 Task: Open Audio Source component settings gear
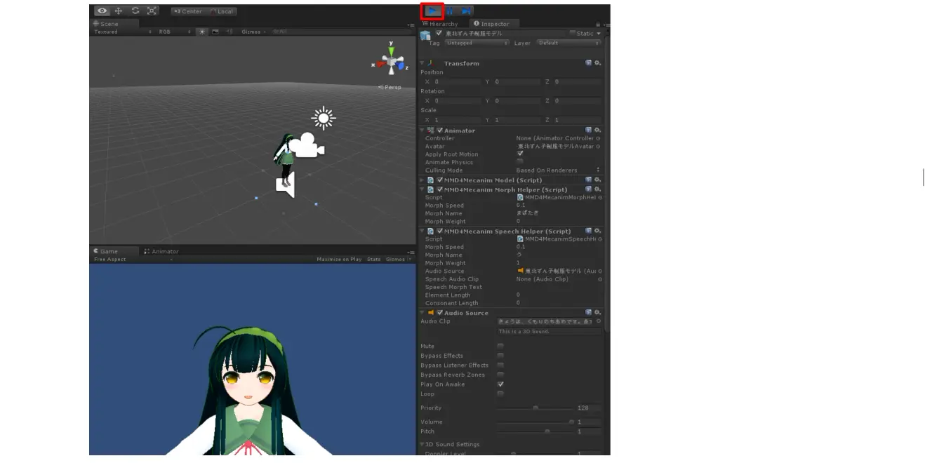[x=598, y=313]
